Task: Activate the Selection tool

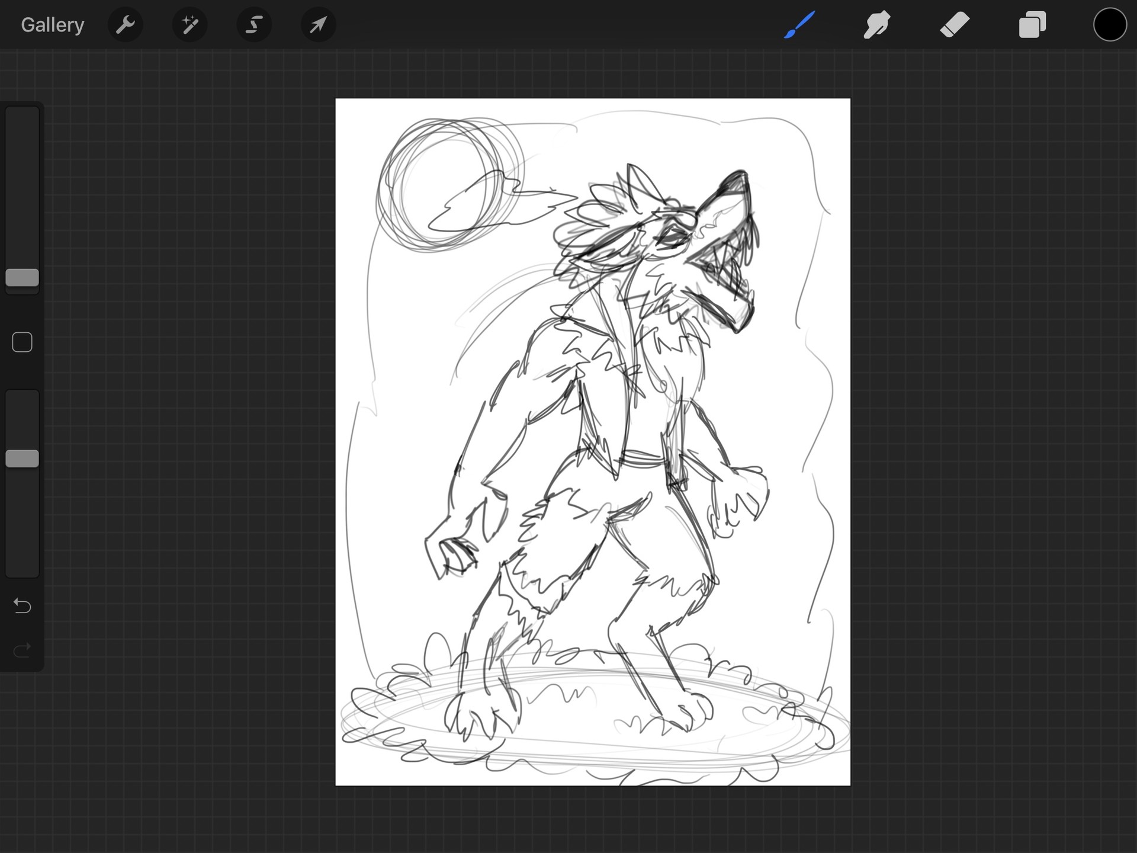Action: (x=253, y=24)
